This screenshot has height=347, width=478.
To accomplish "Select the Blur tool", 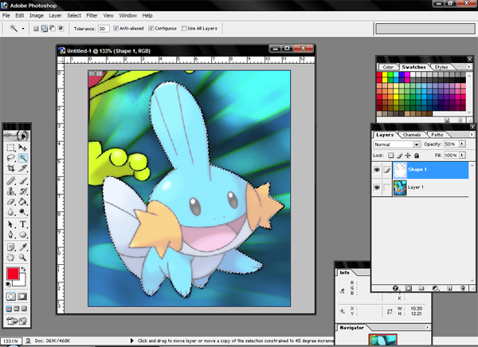I will (10, 212).
